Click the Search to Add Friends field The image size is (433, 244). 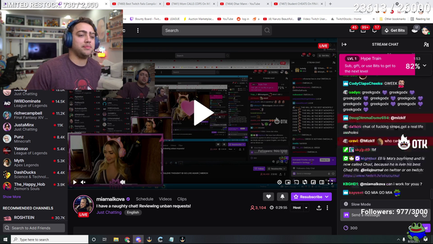[x=34, y=228]
